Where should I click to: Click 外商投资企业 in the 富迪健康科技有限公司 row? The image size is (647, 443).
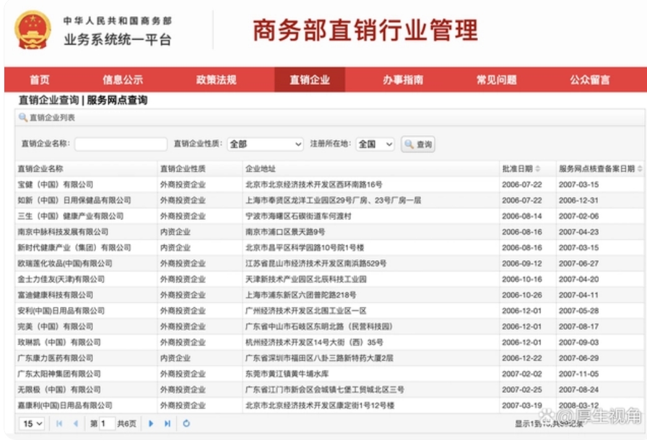tap(183, 295)
